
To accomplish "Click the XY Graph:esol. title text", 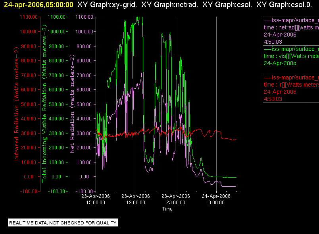I will click(x=227, y=5).
